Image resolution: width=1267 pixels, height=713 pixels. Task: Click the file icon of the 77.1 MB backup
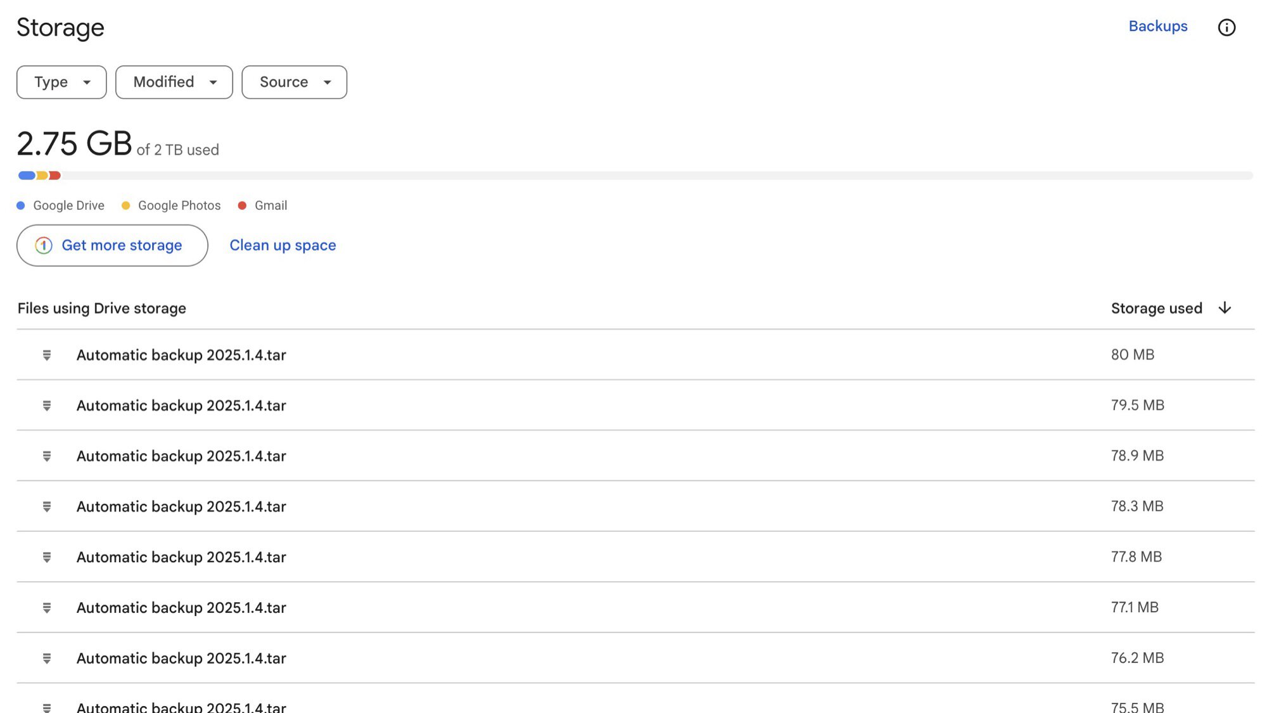tap(47, 608)
